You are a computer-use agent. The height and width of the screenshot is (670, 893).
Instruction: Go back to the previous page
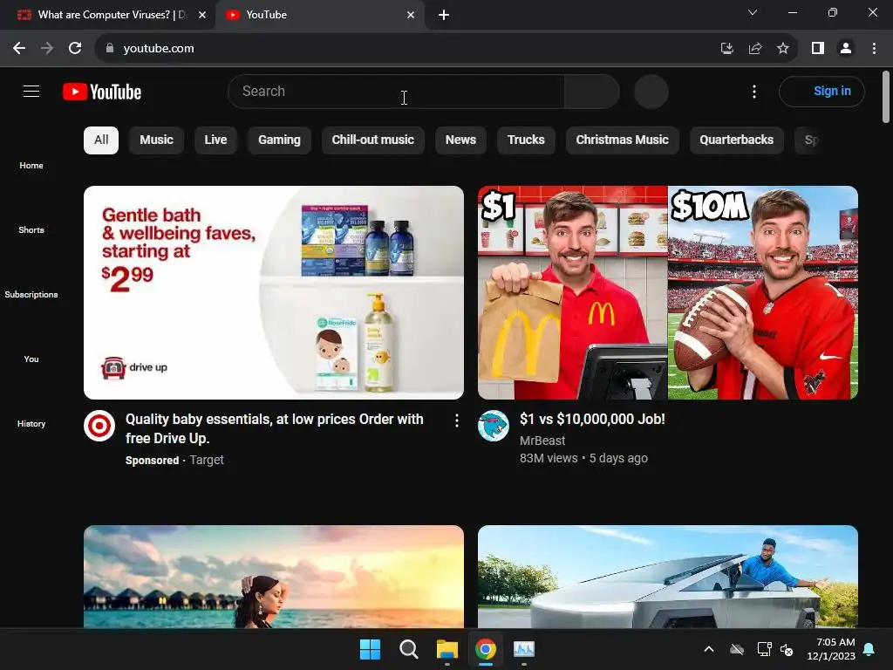19,49
